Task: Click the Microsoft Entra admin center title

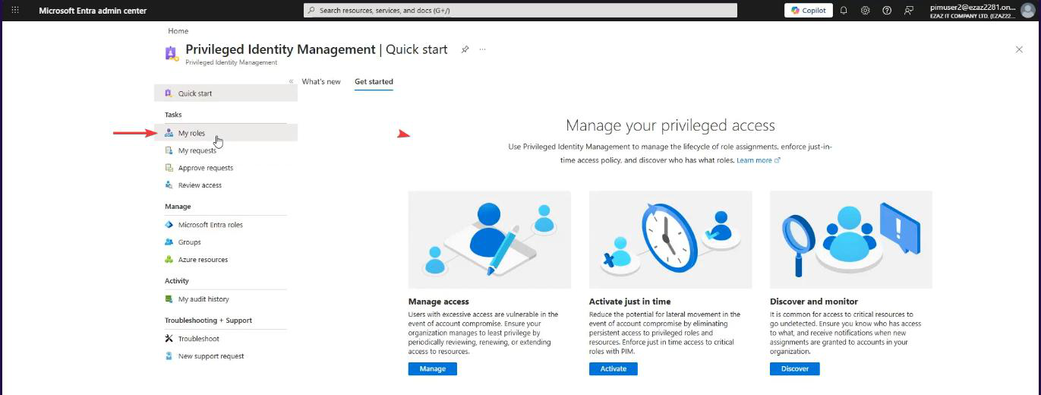Action: [x=93, y=11]
